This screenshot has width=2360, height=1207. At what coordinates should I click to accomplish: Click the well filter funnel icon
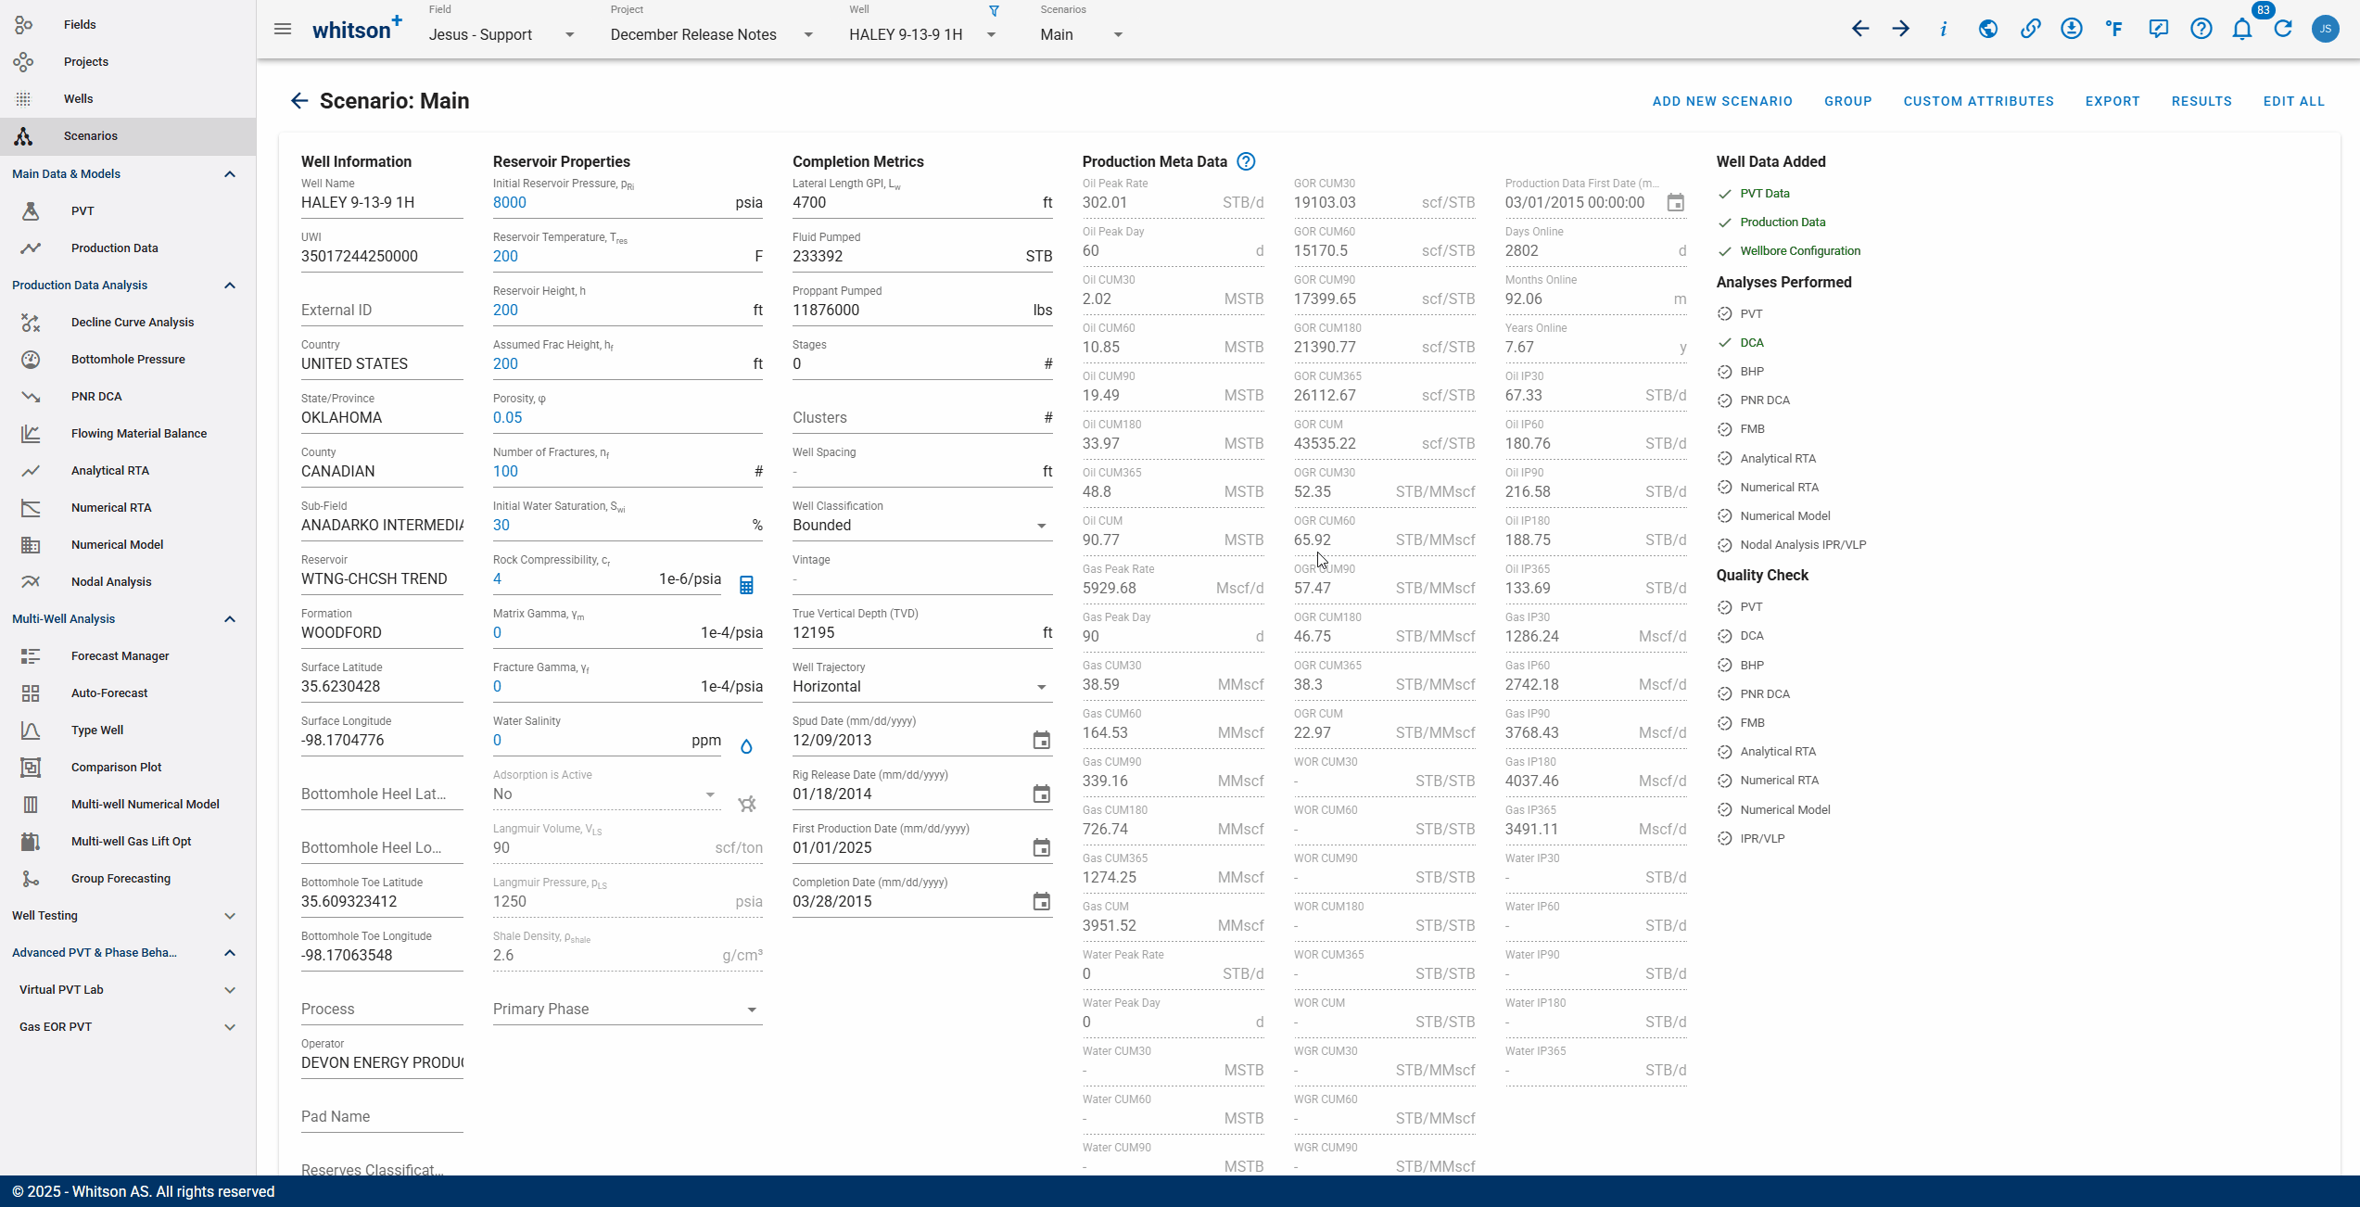tap(994, 11)
